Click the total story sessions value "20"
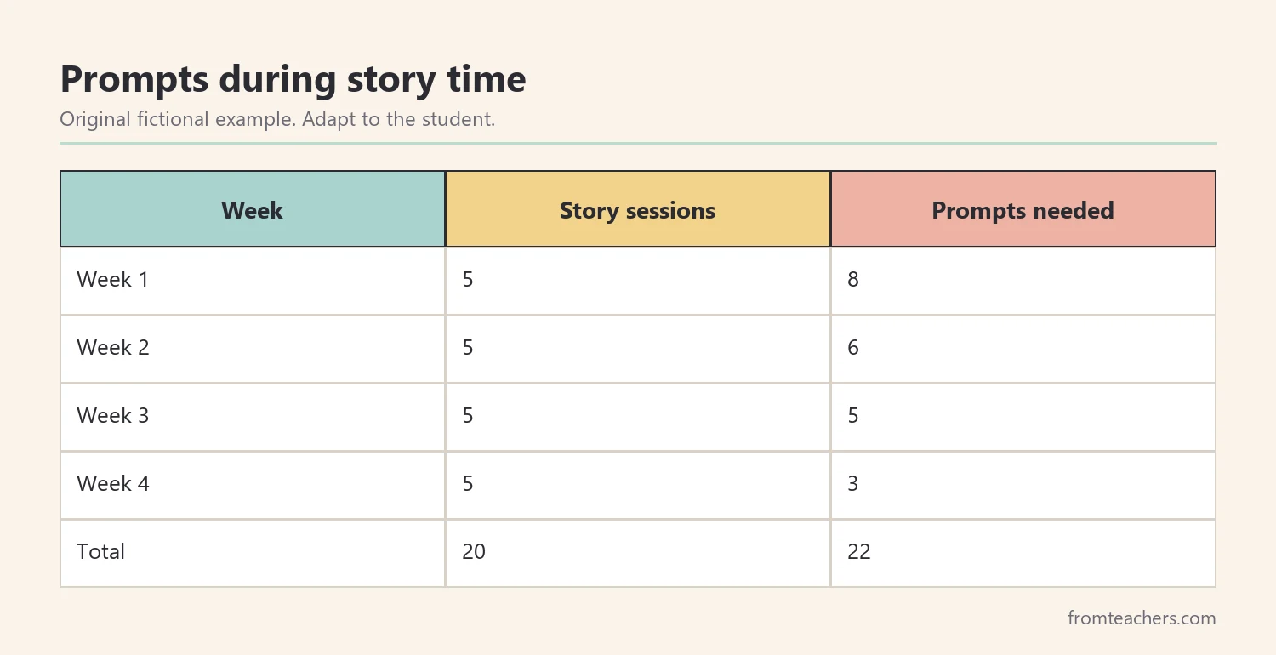 (474, 552)
